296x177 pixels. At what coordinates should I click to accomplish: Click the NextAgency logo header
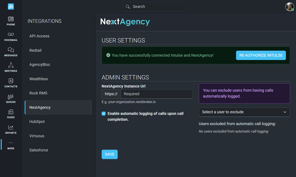pyautogui.click(x=125, y=22)
